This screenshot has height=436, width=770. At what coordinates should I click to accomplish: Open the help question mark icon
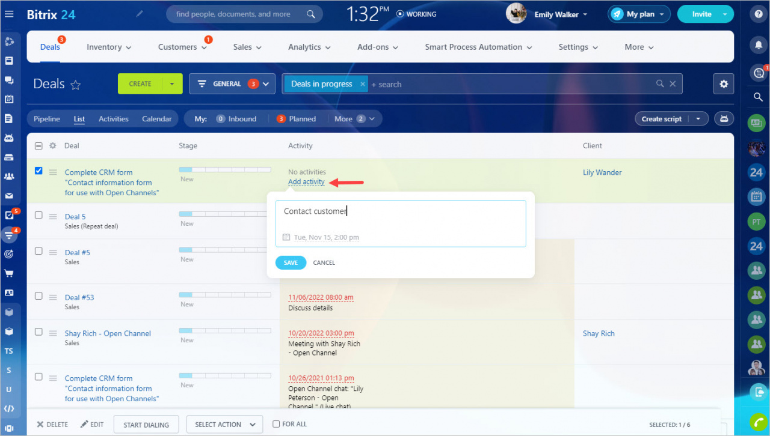click(759, 14)
